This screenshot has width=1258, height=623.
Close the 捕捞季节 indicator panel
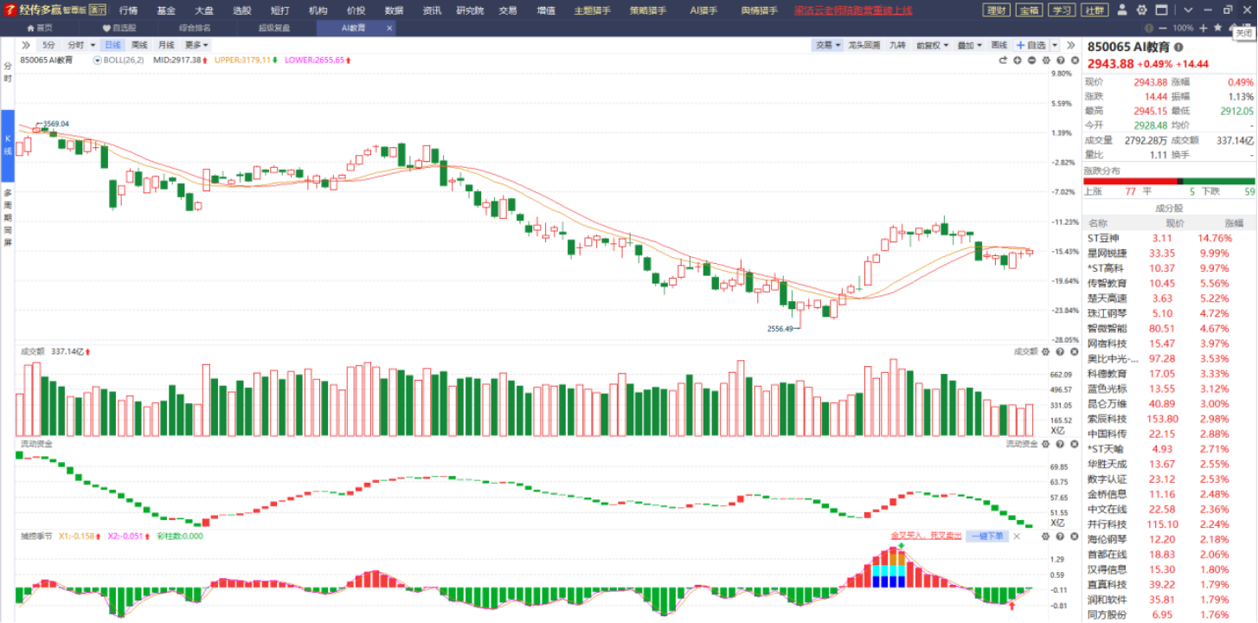coord(1073,536)
